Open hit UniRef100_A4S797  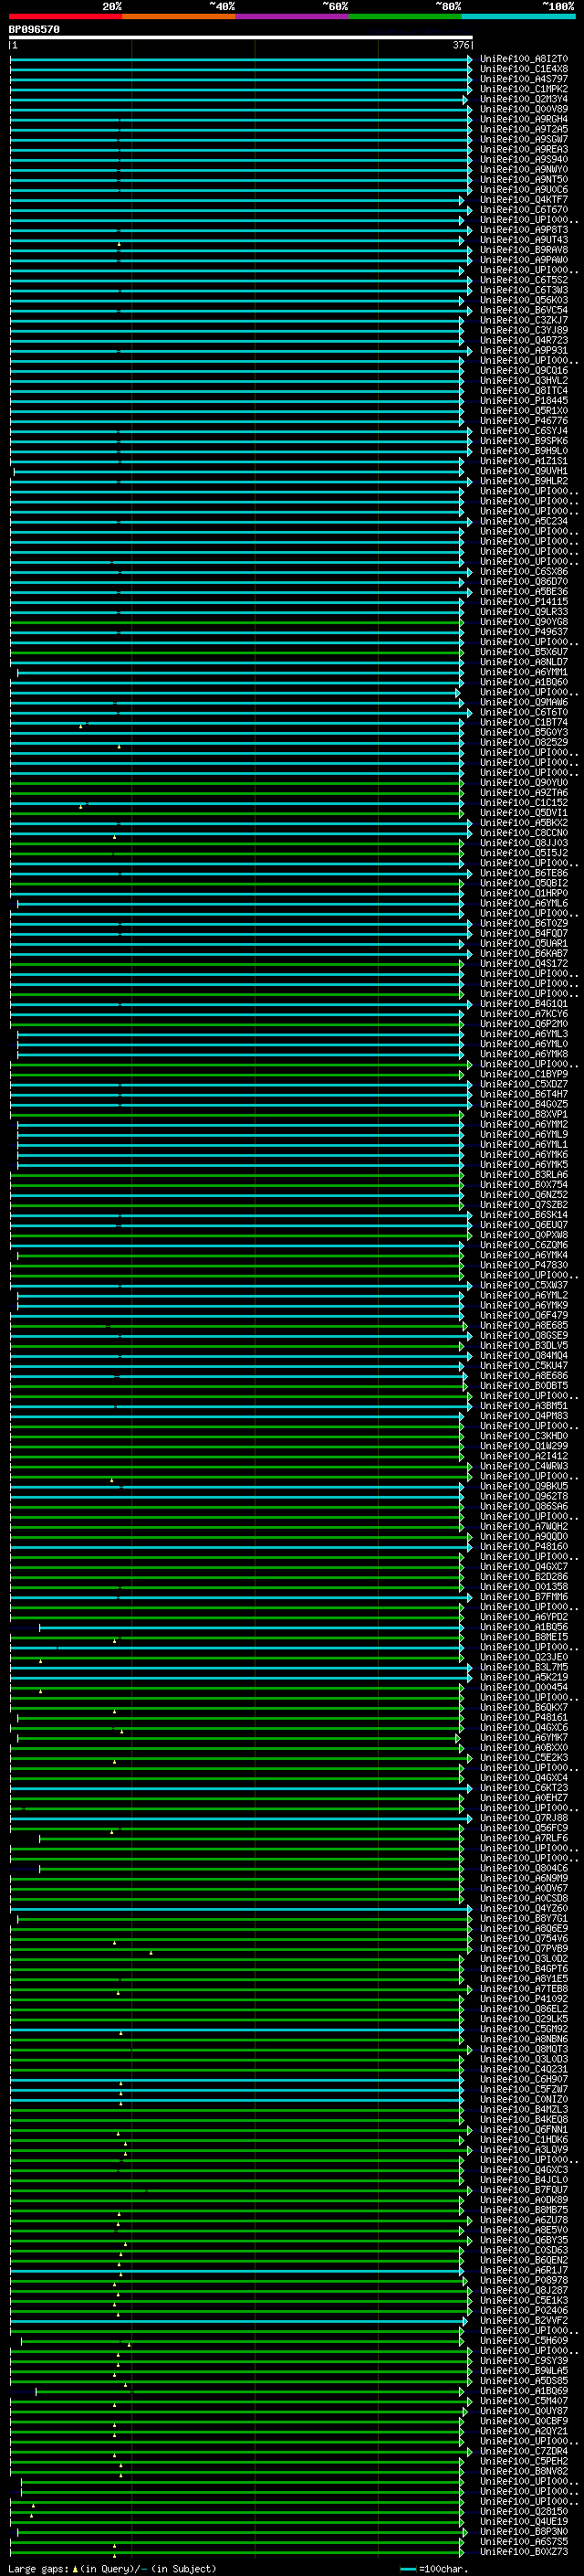pyautogui.click(x=523, y=79)
